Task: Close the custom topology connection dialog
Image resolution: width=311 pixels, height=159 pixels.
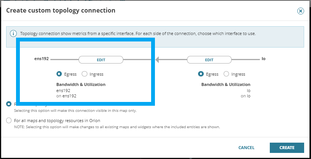Action: tap(301, 11)
